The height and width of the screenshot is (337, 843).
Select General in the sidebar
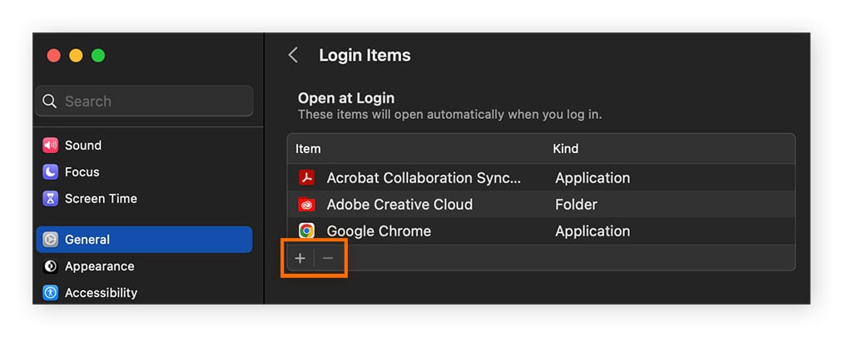(x=144, y=240)
